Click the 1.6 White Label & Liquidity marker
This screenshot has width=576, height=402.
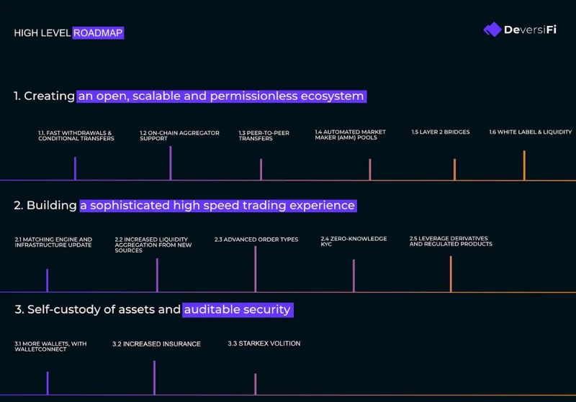[x=524, y=165]
